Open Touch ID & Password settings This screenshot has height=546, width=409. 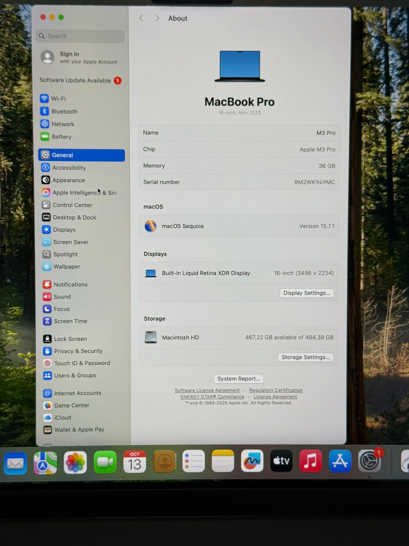click(x=77, y=363)
